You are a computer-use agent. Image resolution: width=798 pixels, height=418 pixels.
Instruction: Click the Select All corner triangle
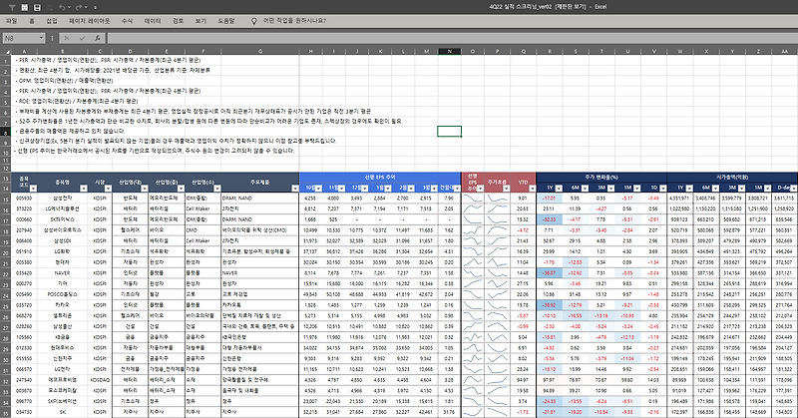coord(7,52)
